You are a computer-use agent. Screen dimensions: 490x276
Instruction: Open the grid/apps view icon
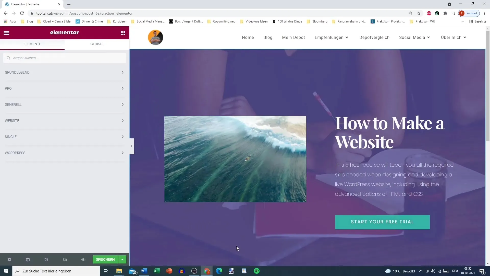123,33
